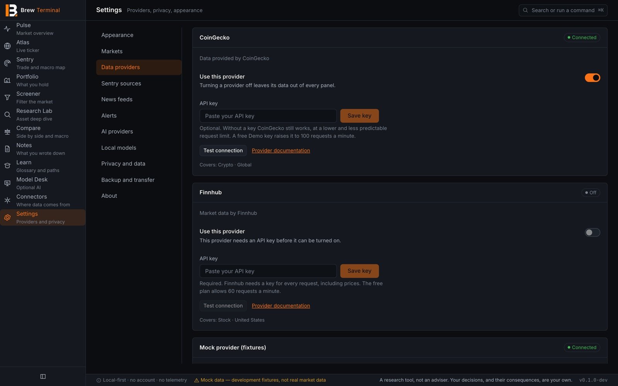Save the CoinGecko API key
The height and width of the screenshot is (386, 618).
point(359,116)
